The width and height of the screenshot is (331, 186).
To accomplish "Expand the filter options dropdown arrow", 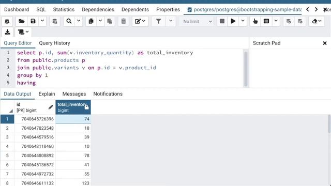I will click(x=171, y=21).
